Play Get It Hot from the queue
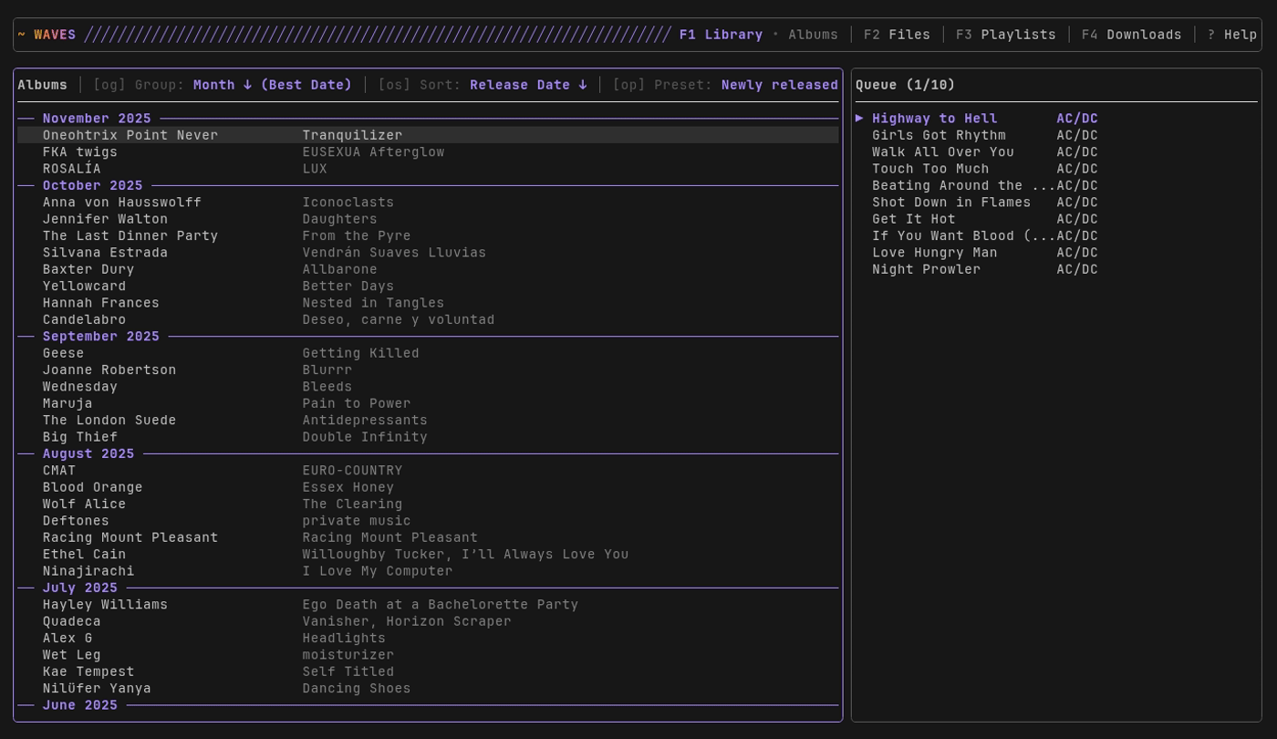The height and width of the screenshot is (739, 1277). coord(1056,219)
